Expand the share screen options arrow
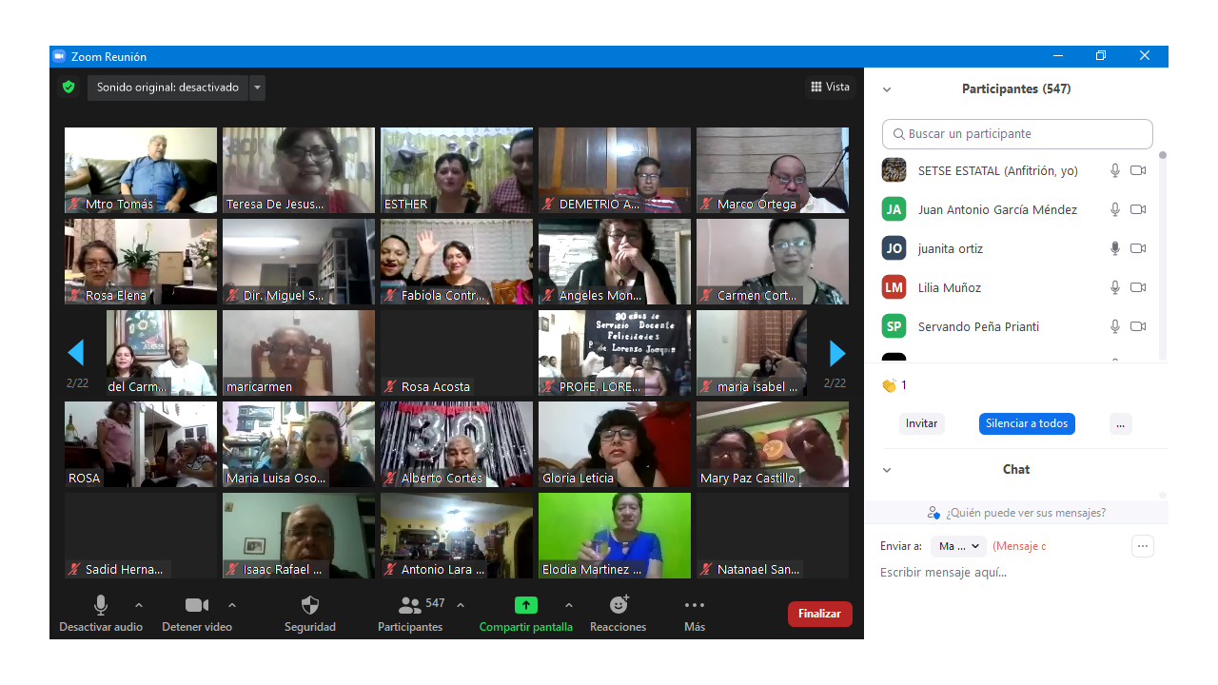The image size is (1218, 685). coord(569,605)
